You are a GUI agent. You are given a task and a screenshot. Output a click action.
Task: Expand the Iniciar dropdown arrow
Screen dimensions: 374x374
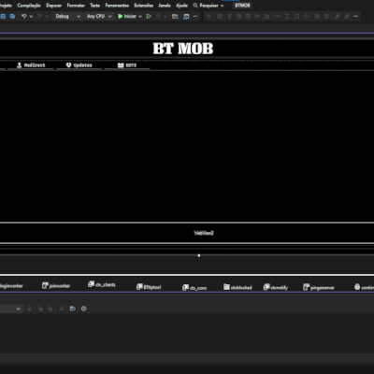pyautogui.click(x=140, y=16)
